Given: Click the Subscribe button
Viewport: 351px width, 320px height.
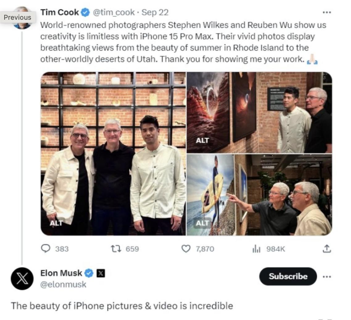Looking at the screenshot, I should (x=288, y=276).
